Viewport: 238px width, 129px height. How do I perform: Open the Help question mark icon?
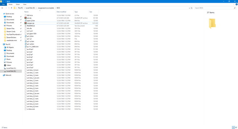coord(236,4)
